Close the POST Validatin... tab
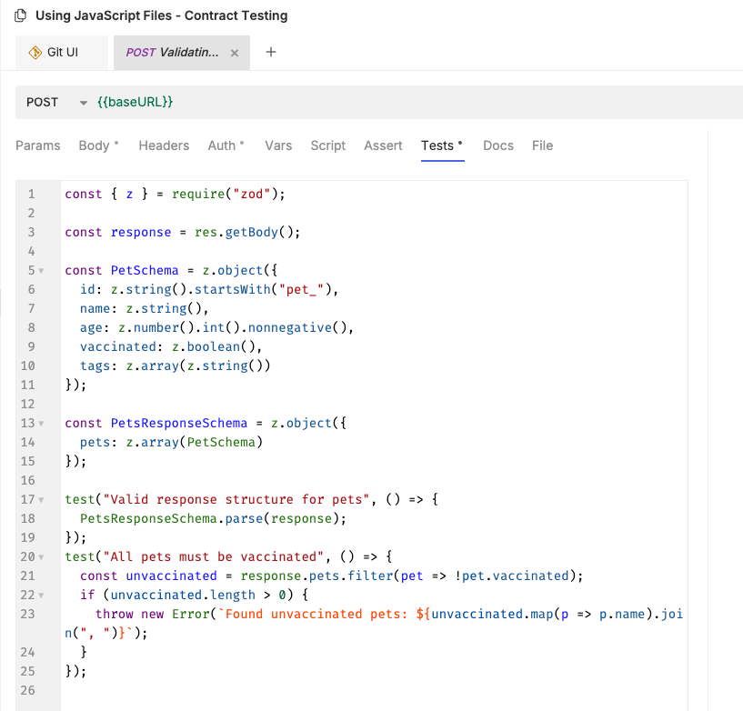Screen dimensions: 743x711 click(x=233, y=53)
